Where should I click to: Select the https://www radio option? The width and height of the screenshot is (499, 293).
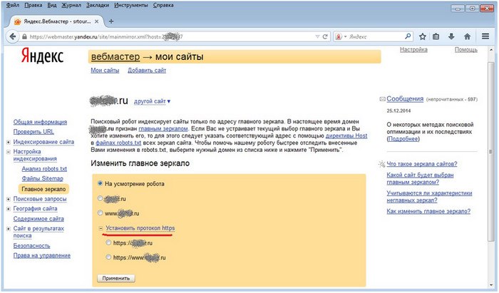(x=108, y=257)
